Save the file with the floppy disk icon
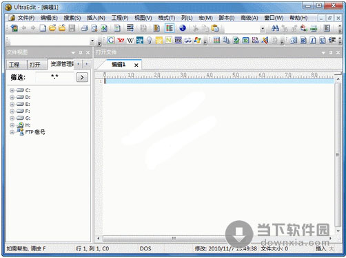This screenshot has width=346, height=258. 72,28
